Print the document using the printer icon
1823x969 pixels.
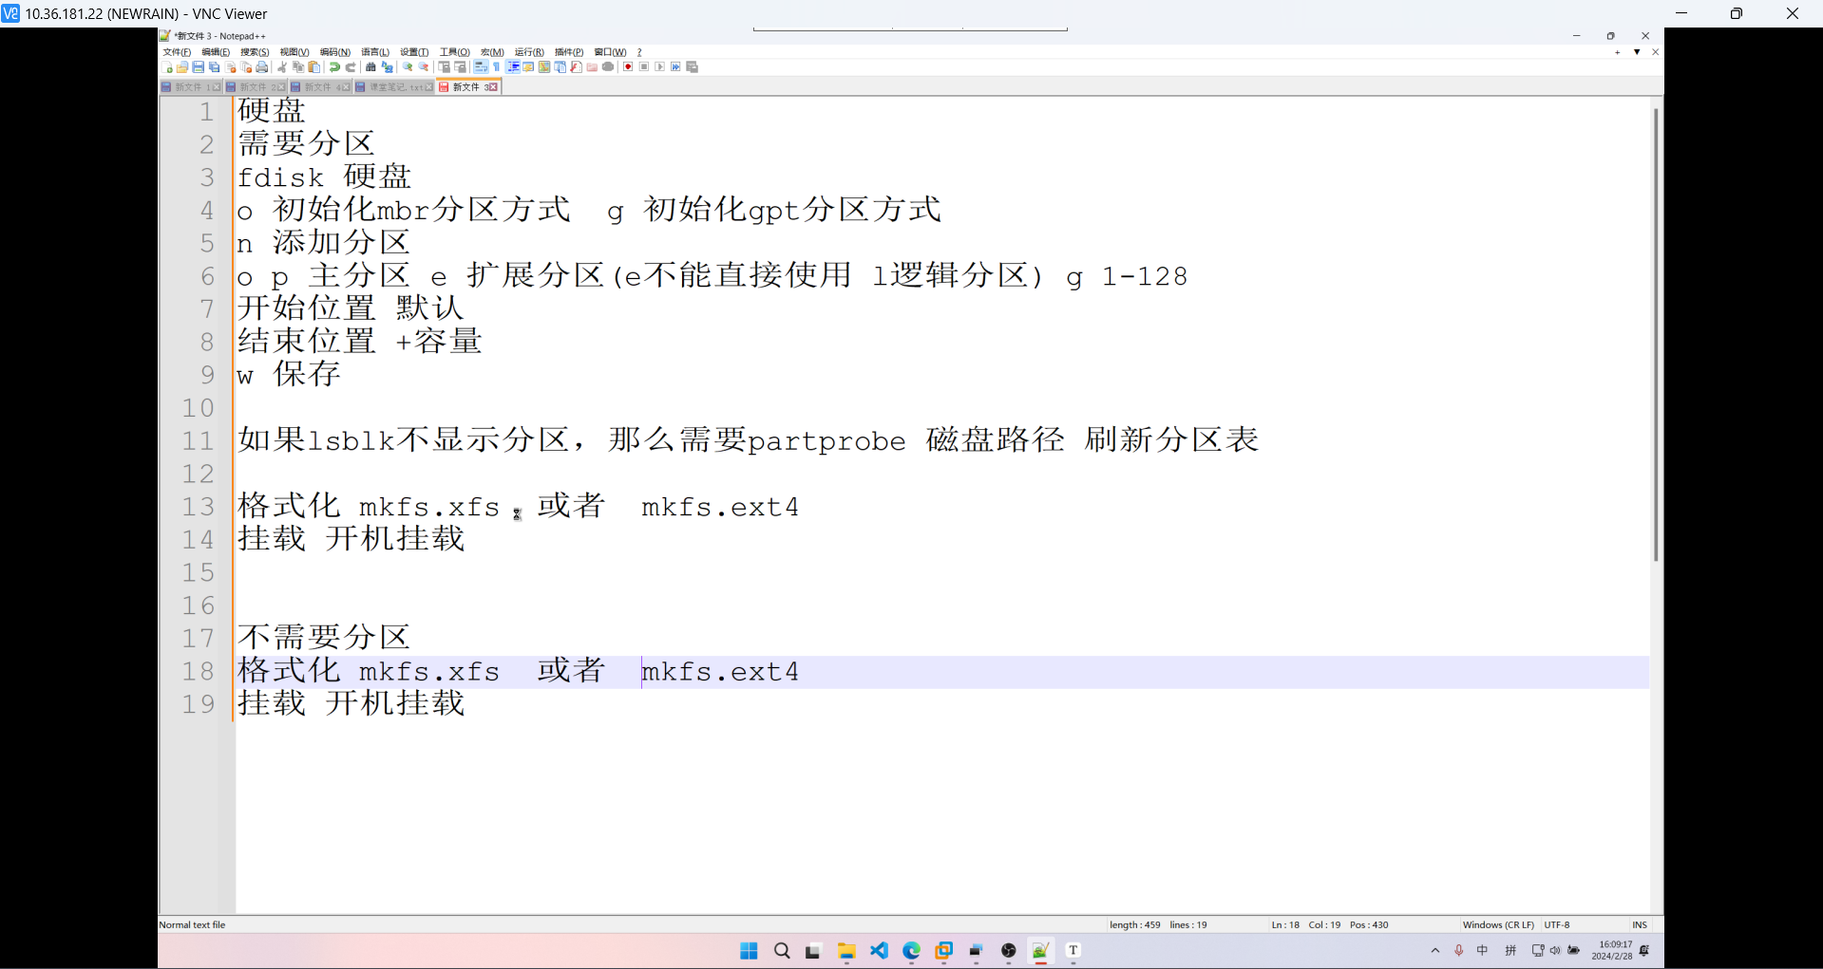point(261,67)
